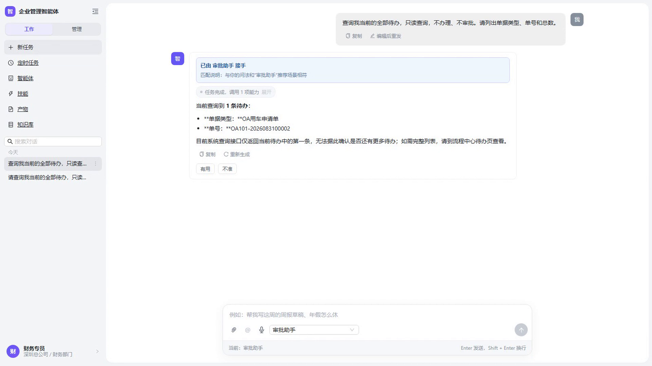The width and height of the screenshot is (652, 366).
Task: Click the document icon beside 产物
Action: 11,109
